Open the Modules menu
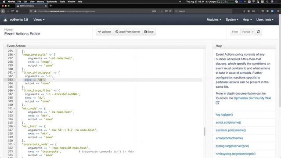This screenshot has width=281, height=158. [x=214, y=20]
